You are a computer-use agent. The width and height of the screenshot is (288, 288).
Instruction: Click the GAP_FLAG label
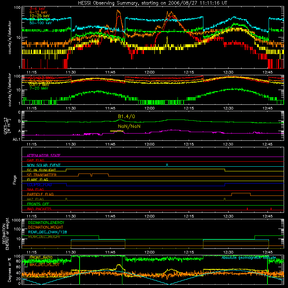point(35,160)
